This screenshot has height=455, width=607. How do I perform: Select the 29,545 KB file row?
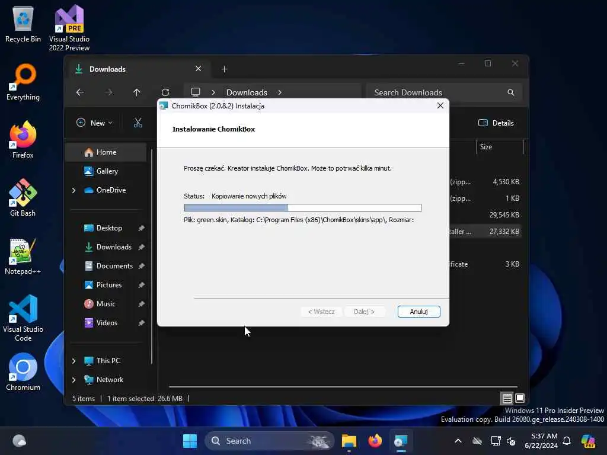click(485, 214)
